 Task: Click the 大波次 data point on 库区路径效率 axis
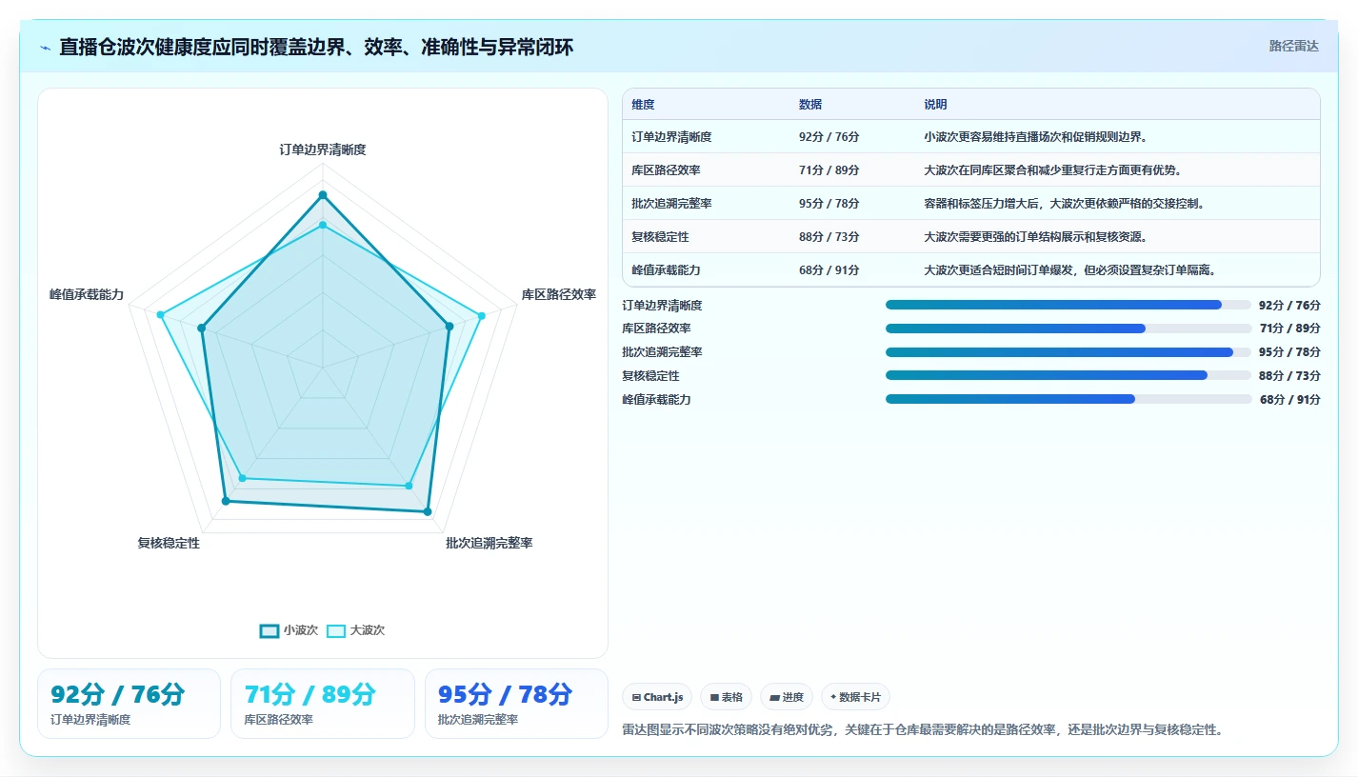(x=482, y=316)
